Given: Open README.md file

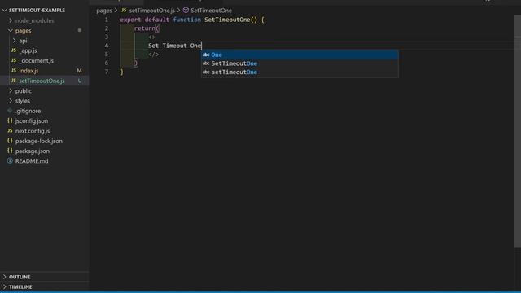Looking at the screenshot, I should (x=32, y=161).
